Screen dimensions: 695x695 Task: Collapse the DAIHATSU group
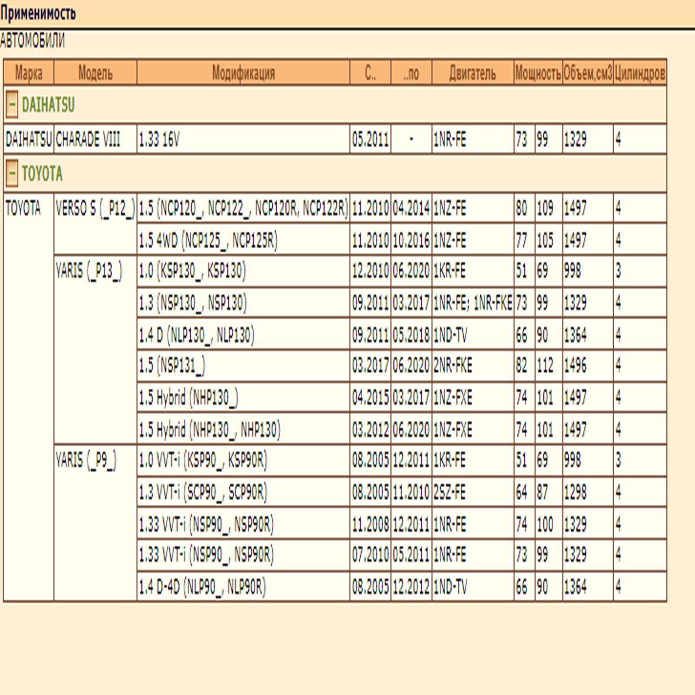(12, 105)
